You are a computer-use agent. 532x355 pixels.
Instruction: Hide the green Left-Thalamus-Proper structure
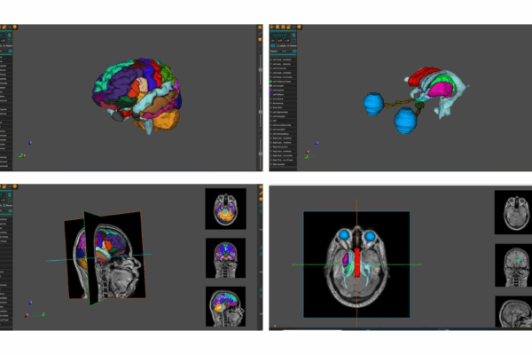(271, 82)
